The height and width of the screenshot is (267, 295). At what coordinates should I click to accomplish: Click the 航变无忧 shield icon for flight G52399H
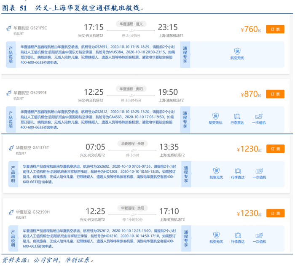coord(216,235)
